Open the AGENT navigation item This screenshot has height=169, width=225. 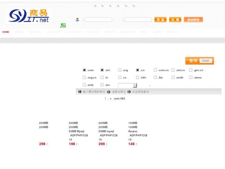click(157, 32)
